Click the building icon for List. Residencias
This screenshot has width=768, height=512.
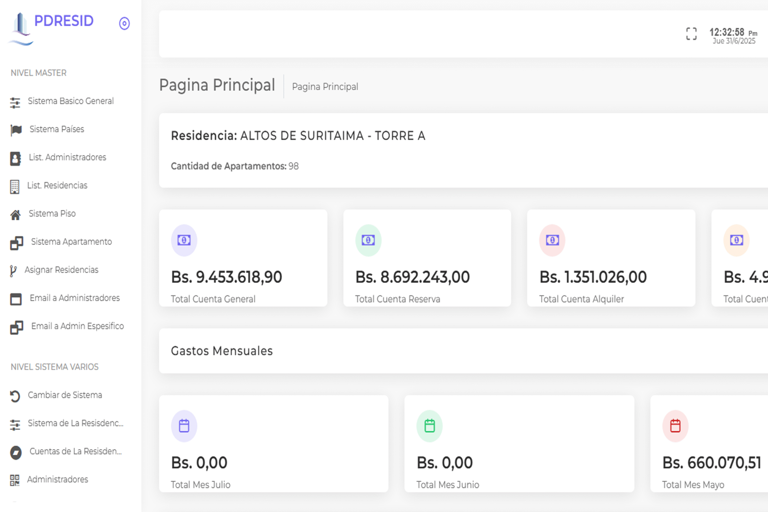15,187
